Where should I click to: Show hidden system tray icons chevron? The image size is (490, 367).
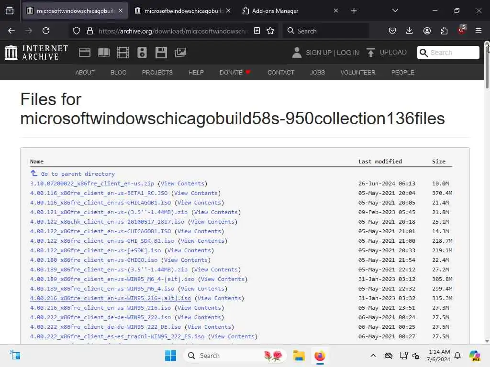click(373, 356)
